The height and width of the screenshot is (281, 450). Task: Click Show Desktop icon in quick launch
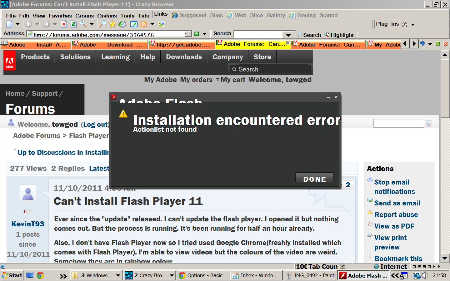pos(30,275)
